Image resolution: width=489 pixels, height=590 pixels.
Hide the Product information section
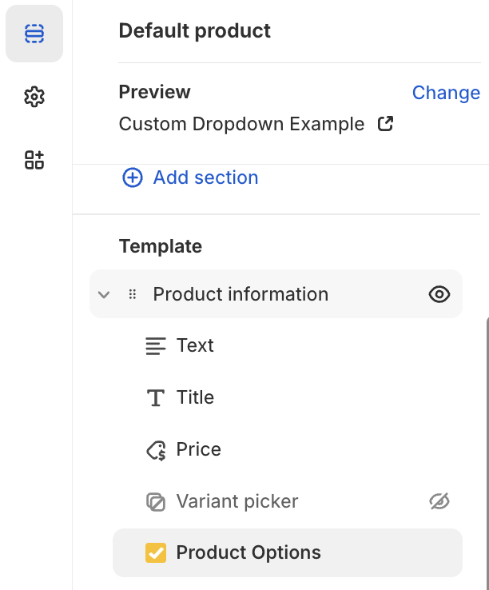pyautogui.click(x=439, y=294)
